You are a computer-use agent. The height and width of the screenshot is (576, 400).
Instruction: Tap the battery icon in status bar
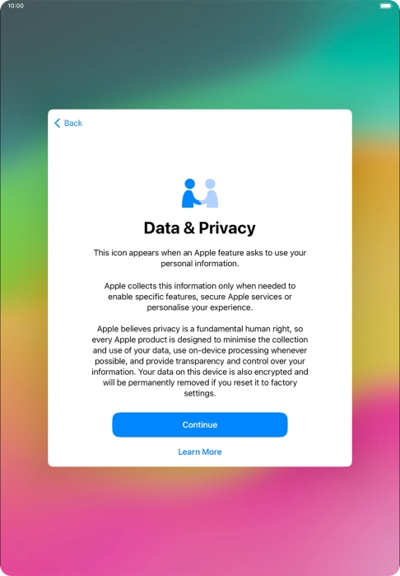[x=386, y=6]
